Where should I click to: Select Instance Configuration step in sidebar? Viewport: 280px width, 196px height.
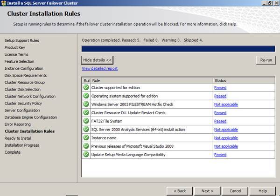[x=24, y=68]
